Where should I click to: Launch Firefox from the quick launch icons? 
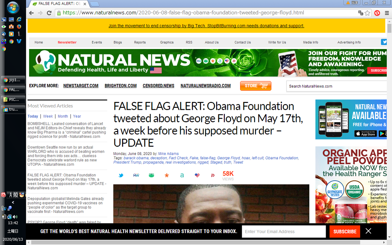click(x=19, y=26)
